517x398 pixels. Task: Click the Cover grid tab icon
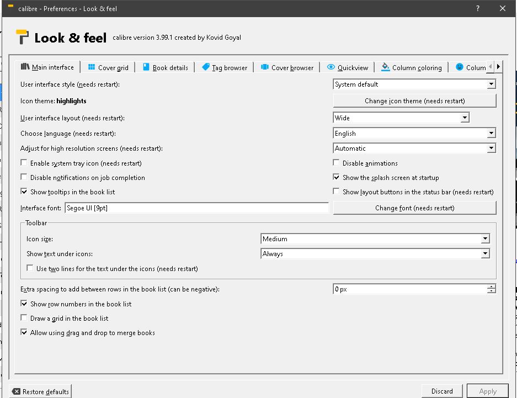pyautogui.click(x=92, y=67)
